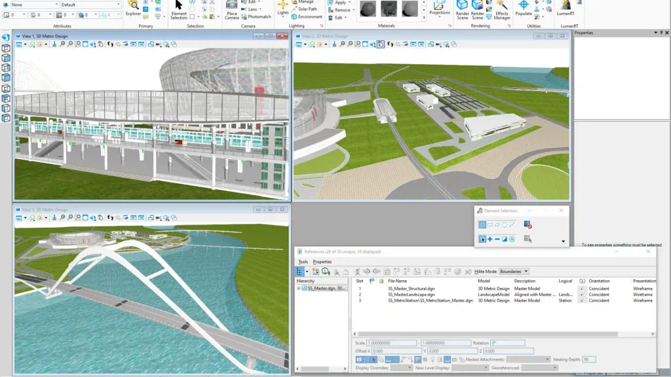Click Apply in the Materials group
Image resolution: width=671 pixels, height=377 pixels.
click(x=341, y=2)
